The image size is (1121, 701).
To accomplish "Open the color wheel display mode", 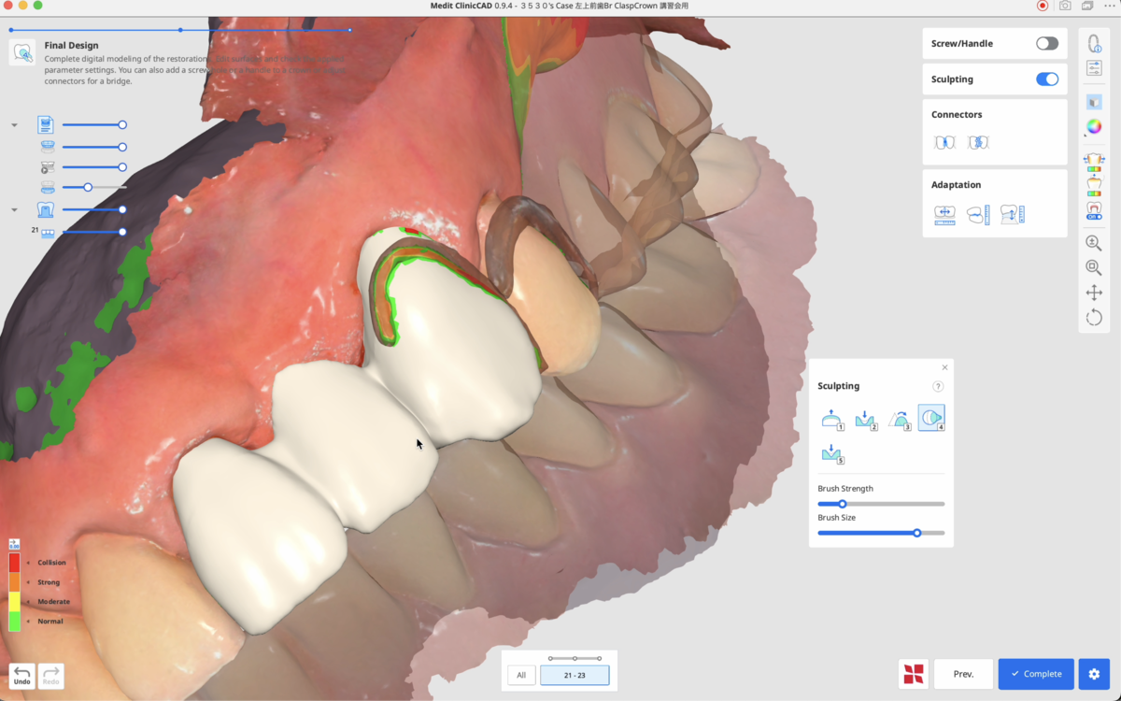I will pos(1094,127).
